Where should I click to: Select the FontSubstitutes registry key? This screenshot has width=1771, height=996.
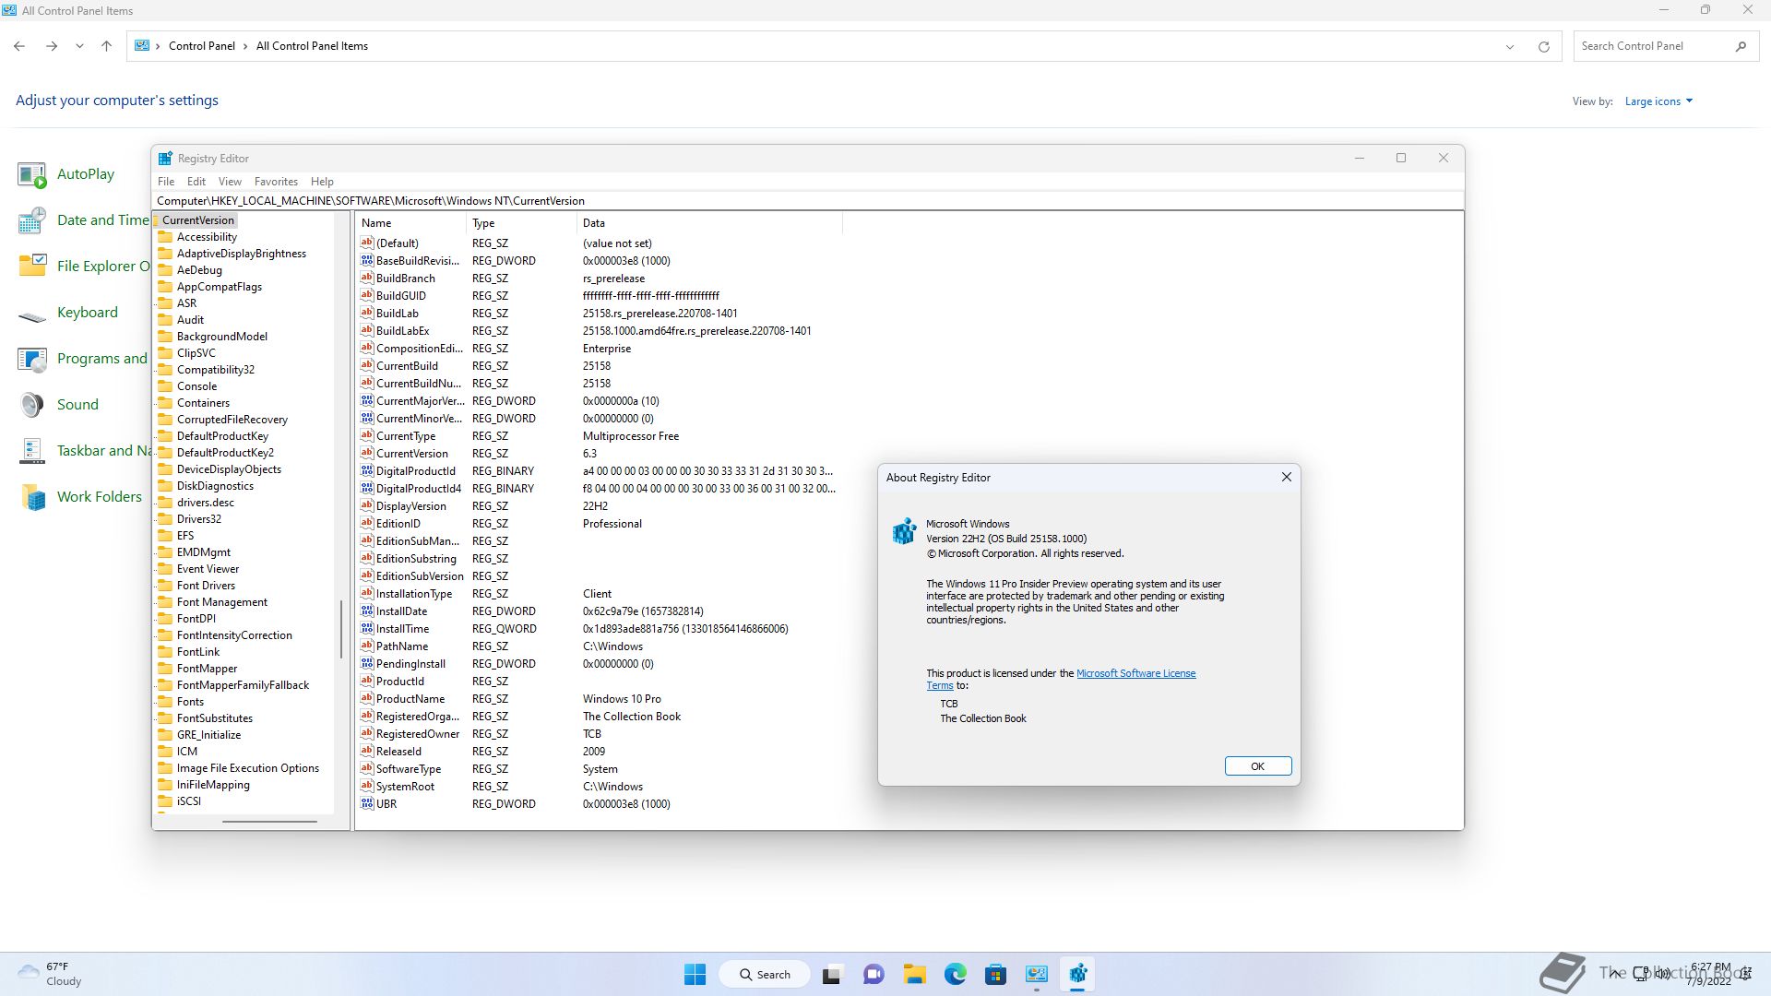(x=214, y=718)
